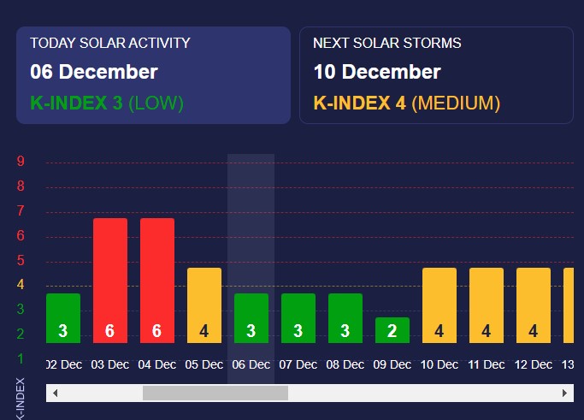Click the K-INDEX 3 (LOW) text
Viewport: 584px width, 420px height.
(107, 104)
